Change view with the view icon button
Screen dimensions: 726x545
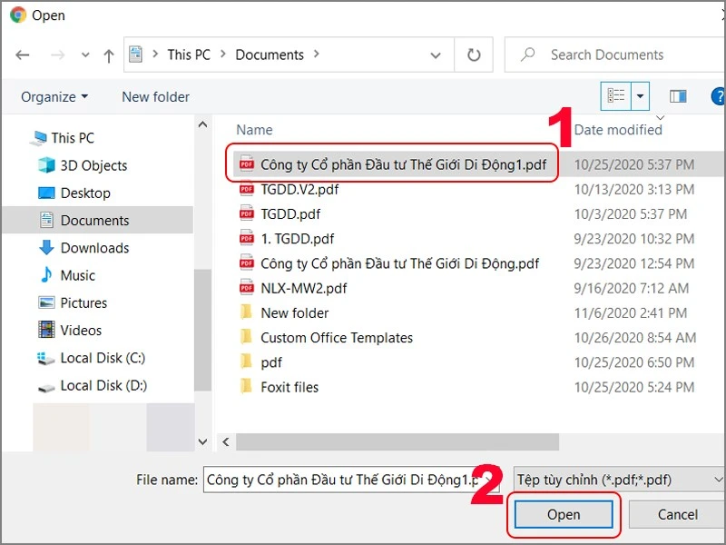click(x=616, y=96)
